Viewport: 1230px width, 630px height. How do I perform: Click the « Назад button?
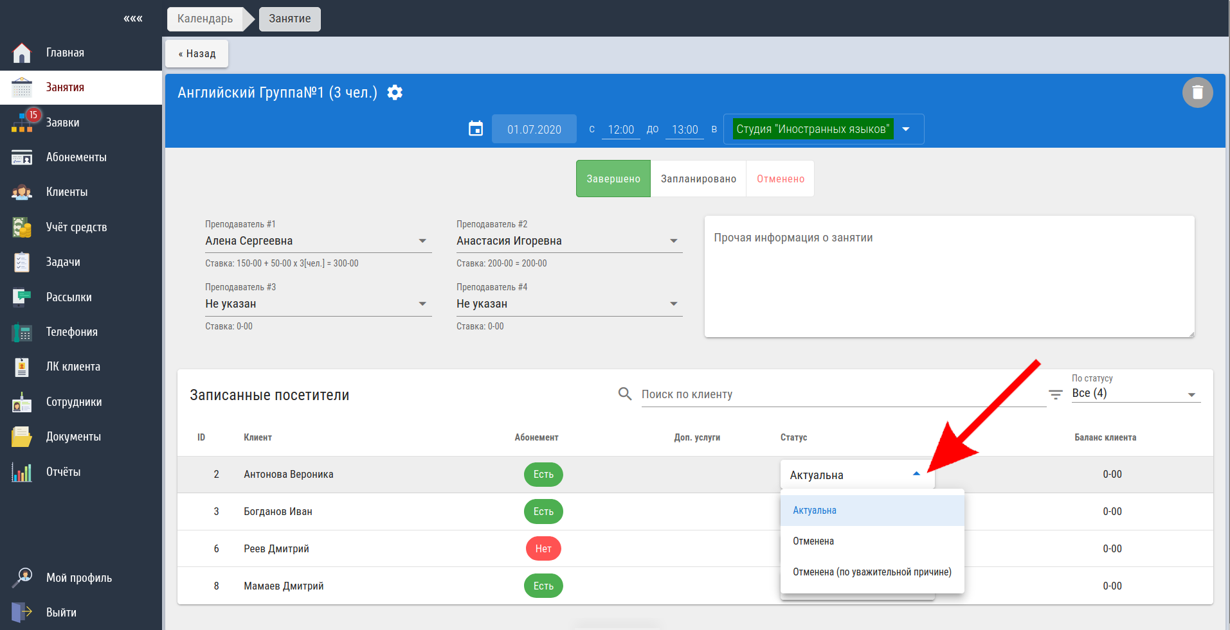click(197, 53)
